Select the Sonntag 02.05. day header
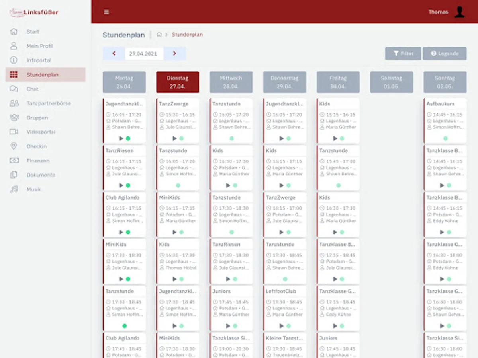Screen dimensions: 478x358 point(445,82)
